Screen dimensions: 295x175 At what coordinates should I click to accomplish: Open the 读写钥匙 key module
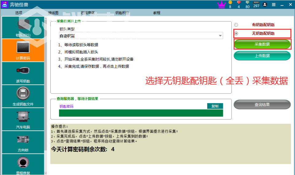[23, 73]
